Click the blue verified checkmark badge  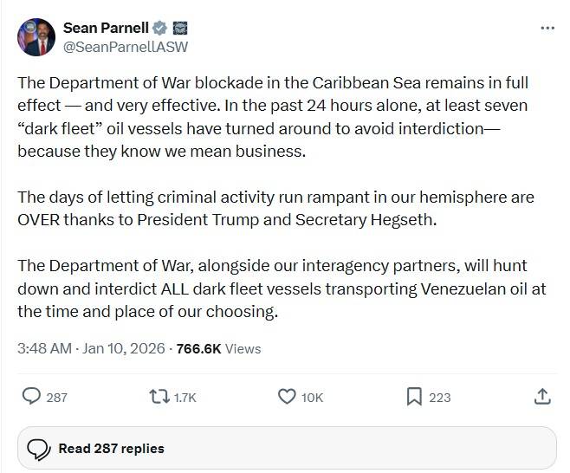tap(160, 28)
